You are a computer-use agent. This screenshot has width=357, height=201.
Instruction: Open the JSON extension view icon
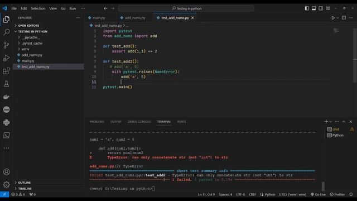click(6, 109)
